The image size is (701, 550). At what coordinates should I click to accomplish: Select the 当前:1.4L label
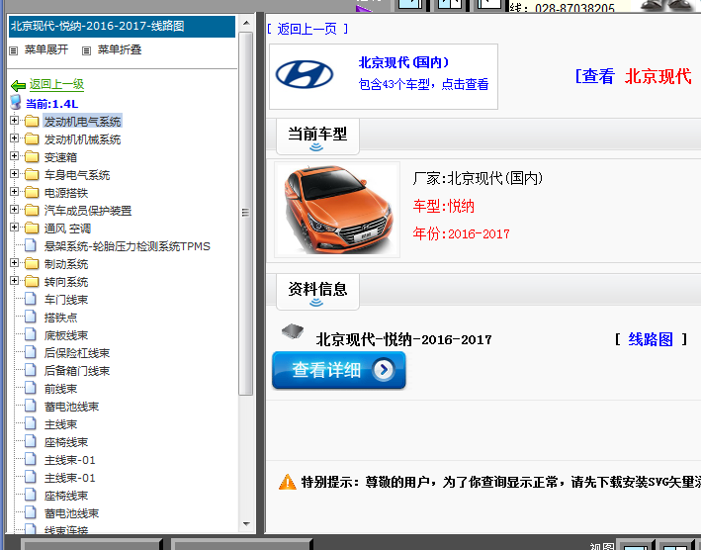click(51, 104)
